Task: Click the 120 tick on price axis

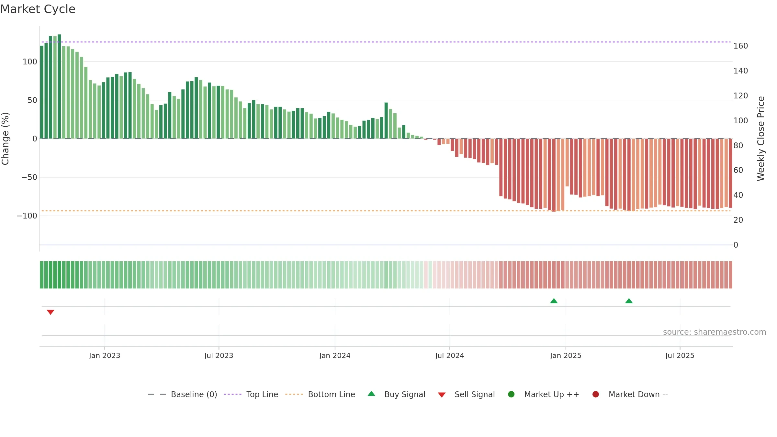Action: click(741, 96)
